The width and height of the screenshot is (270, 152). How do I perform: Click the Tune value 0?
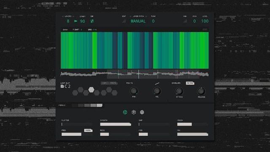click(153, 21)
